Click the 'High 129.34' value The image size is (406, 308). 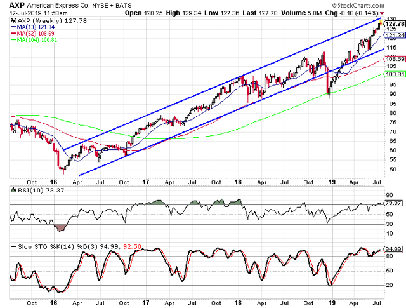pyautogui.click(x=183, y=13)
